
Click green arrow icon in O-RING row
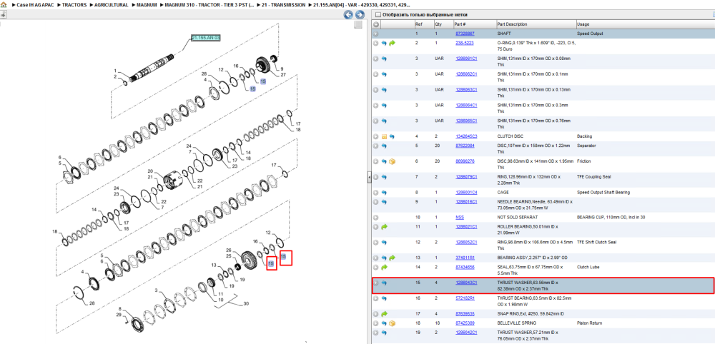[392, 44]
